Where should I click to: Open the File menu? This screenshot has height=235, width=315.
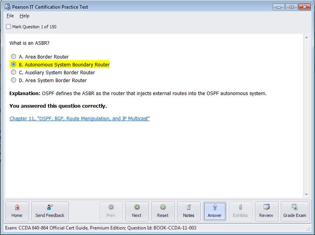[x=10, y=16]
